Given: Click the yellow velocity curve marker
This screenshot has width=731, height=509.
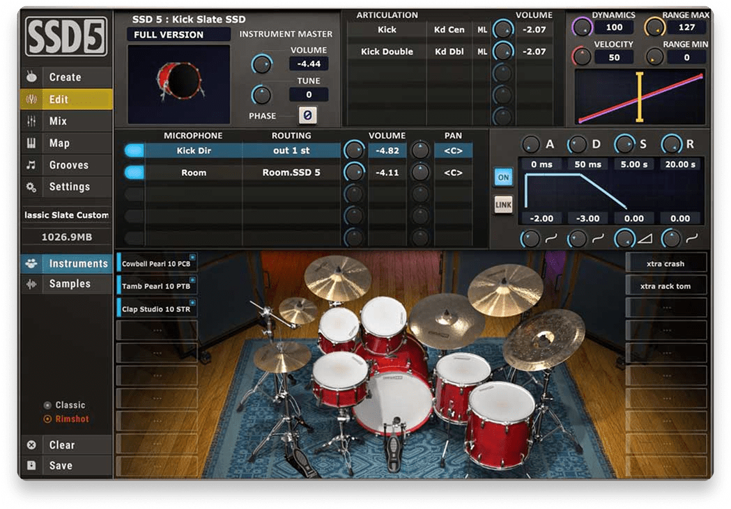Looking at the screenshot, I should 638,97.
